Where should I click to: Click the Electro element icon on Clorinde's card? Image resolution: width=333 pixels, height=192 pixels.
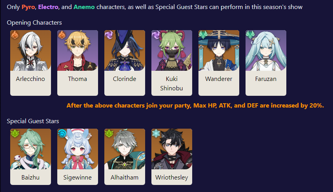tap(109, 35)
